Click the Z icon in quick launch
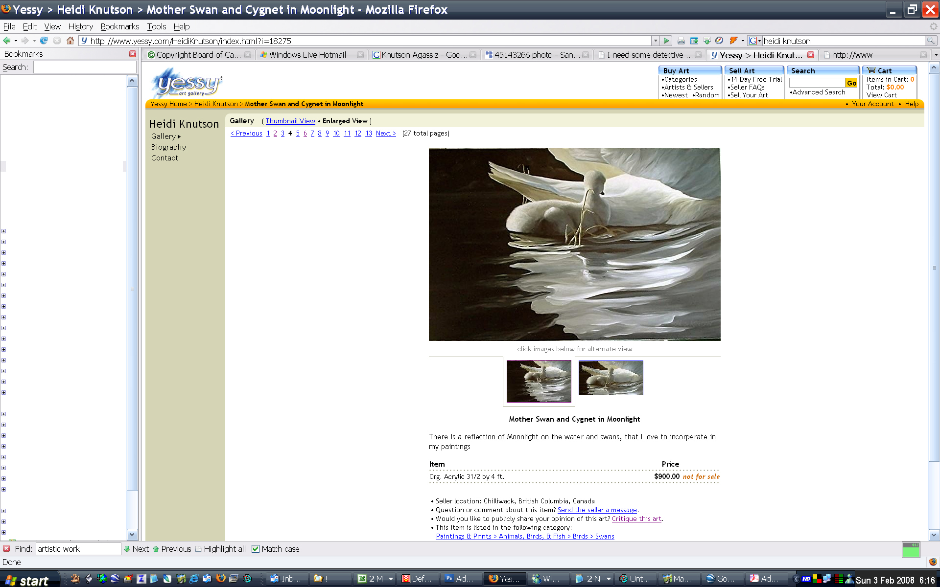Screen dimensions: 940x587 (x=141, y=579)
